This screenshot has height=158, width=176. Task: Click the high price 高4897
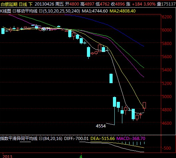[x=87, y=4]
